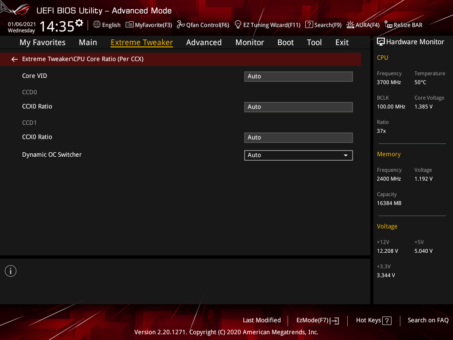
Task: Click the info circle icon
Action: point(11,271)
